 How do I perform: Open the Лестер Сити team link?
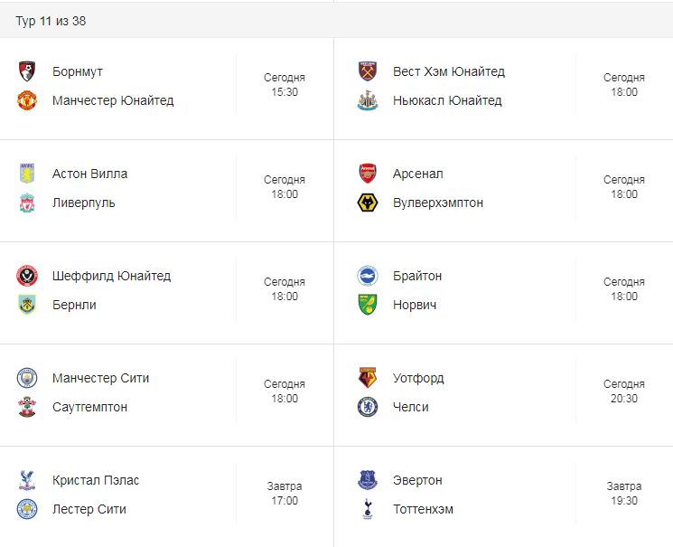(89, 509)
